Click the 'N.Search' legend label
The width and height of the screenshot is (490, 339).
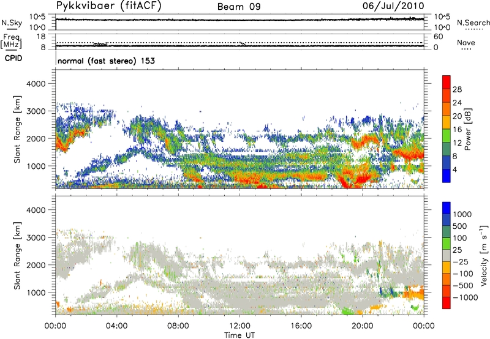[x=473, y=23]
